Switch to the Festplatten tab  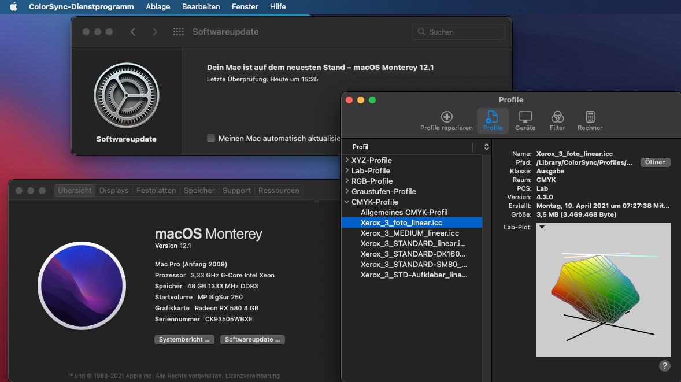pyautogui.click(x=156, y=190)
